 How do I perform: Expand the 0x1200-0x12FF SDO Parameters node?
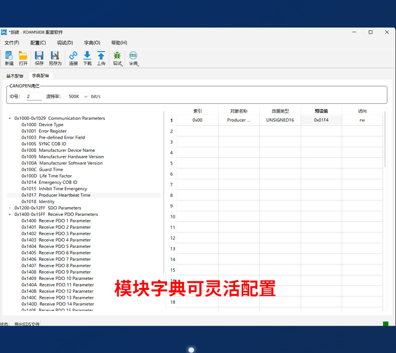click(x=10, y=208)
